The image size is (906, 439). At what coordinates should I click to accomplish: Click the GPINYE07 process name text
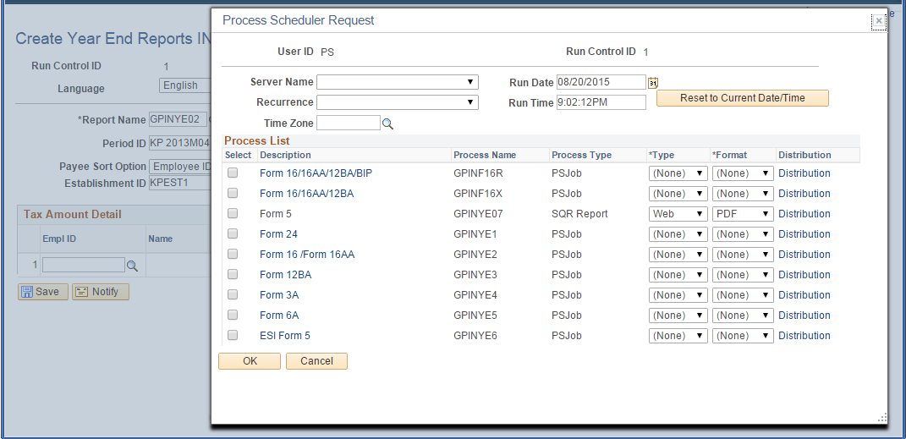479,214
